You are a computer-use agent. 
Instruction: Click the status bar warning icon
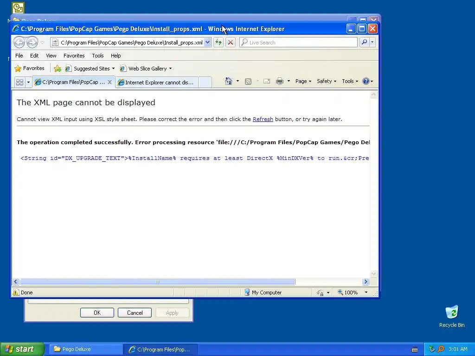(x=16, y=292)
